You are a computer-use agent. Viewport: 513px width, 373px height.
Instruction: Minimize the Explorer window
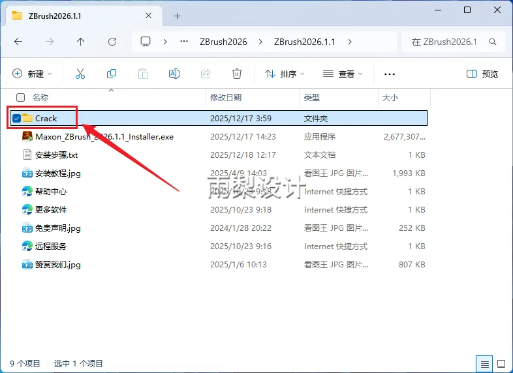tap(438, 10)
